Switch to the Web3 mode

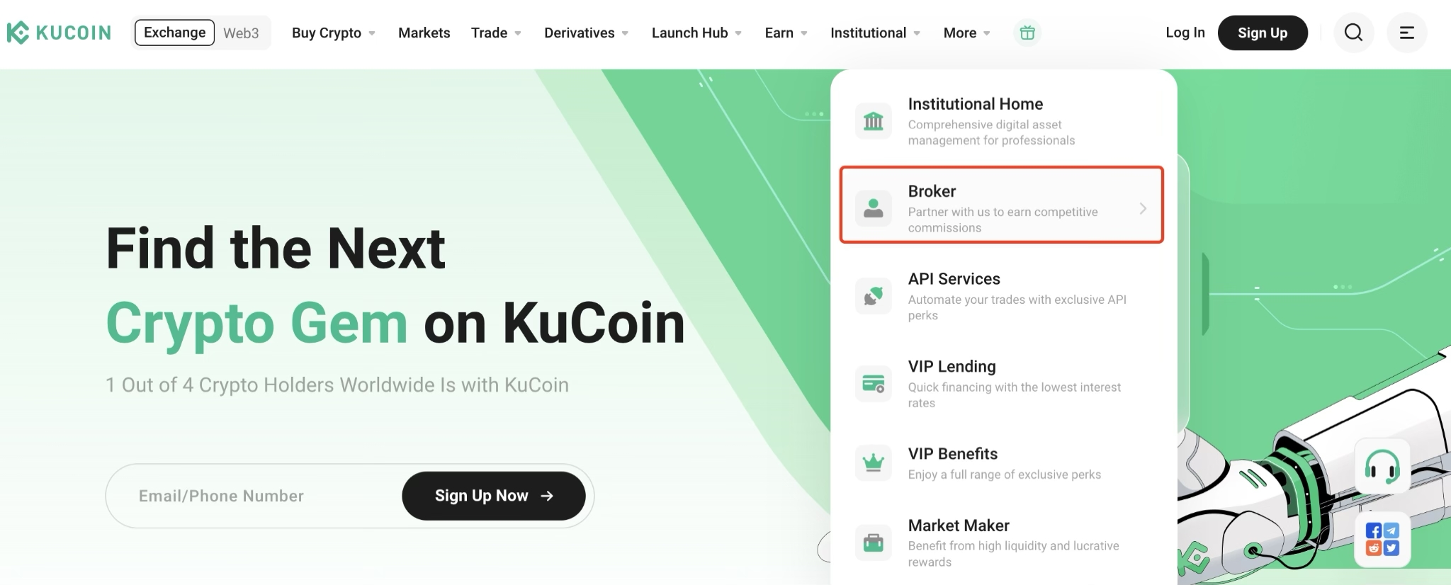pyautogui.click(x=241, y=33)
